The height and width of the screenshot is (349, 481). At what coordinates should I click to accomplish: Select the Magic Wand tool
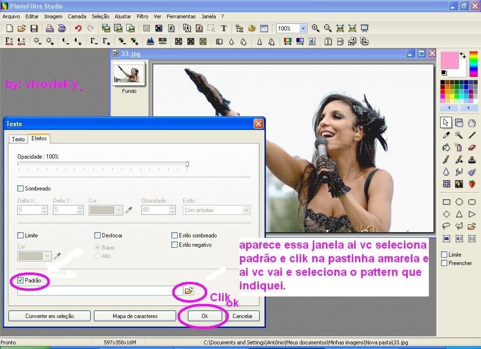tap(459, 135)
